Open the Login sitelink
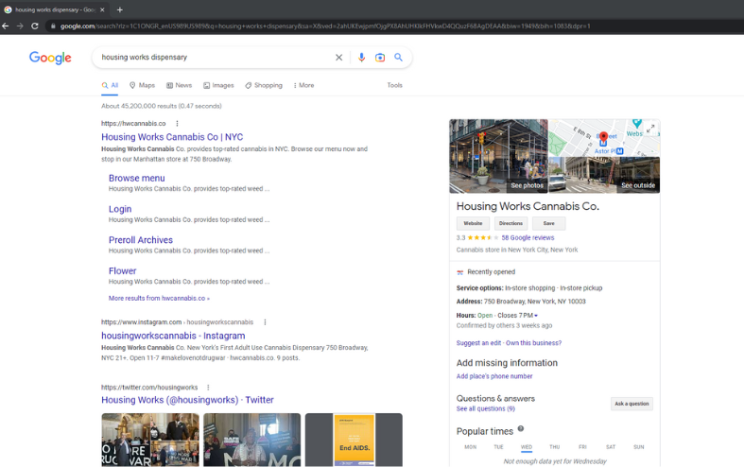This screenshot has width=744, height=467. tap(120, 209)
